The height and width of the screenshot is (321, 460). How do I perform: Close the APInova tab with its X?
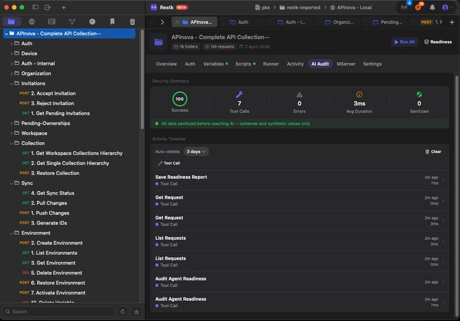tap(177, 22)
